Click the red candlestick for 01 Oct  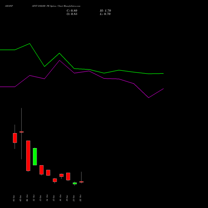pos(15,138)
